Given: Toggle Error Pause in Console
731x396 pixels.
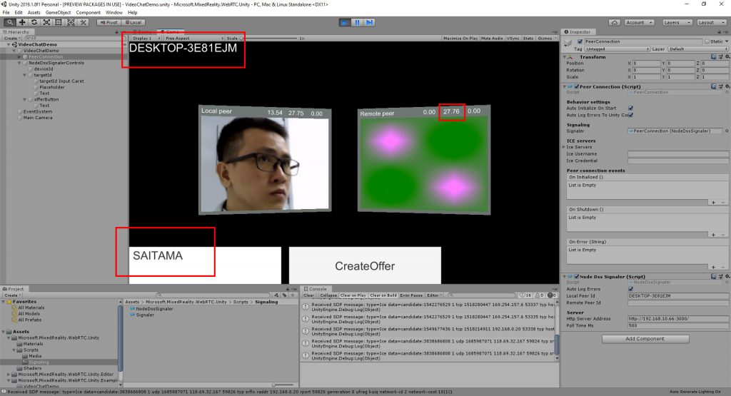Looking at the screenshot, I should click(411, 295).
